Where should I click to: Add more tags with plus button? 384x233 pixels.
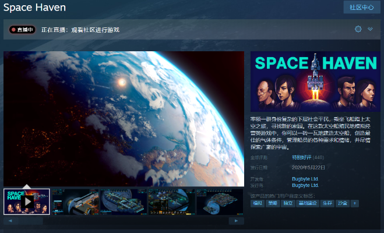click(x=355, y=203)
